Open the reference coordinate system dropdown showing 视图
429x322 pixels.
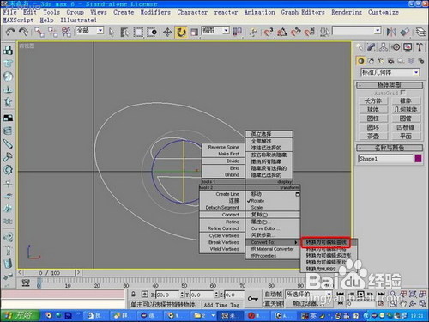point(215,30)
